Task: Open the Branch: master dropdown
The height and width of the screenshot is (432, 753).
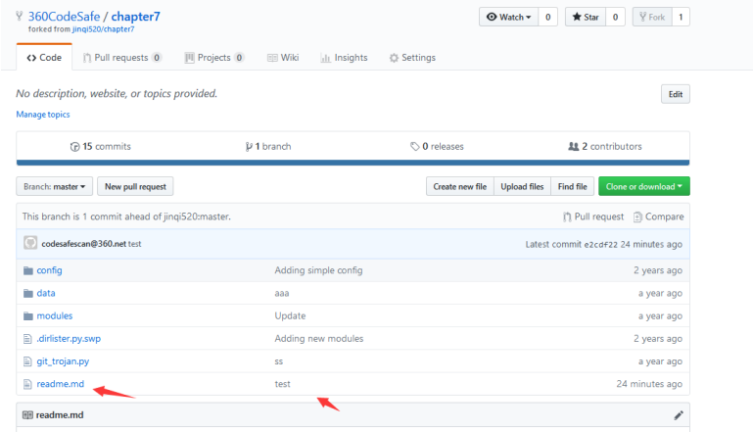Action: [54, 186]
